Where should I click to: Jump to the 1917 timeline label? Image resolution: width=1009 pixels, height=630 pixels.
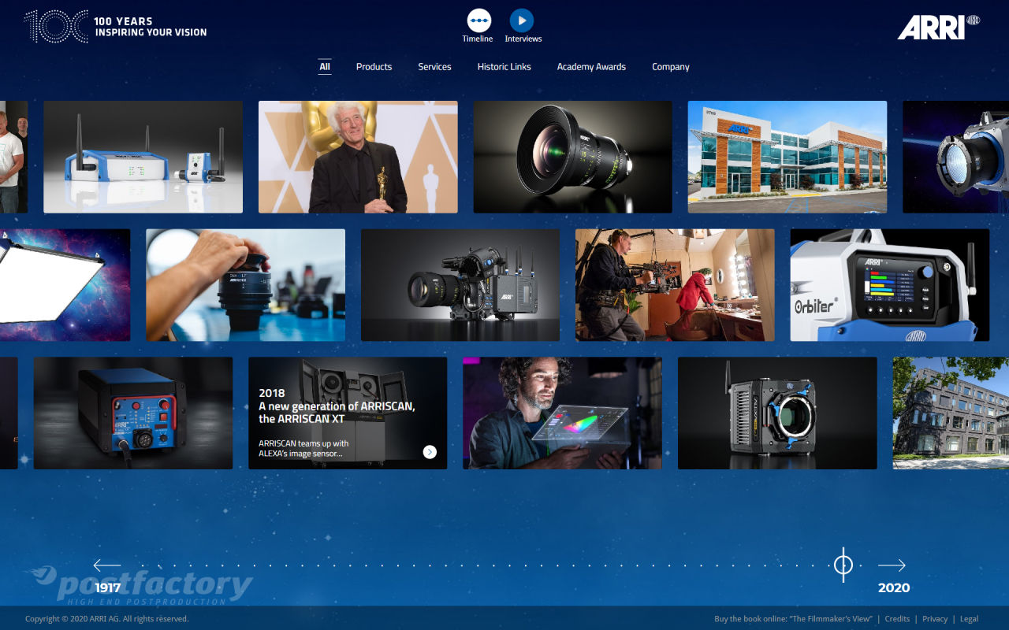pyautogui.click(x=108, y=588)
